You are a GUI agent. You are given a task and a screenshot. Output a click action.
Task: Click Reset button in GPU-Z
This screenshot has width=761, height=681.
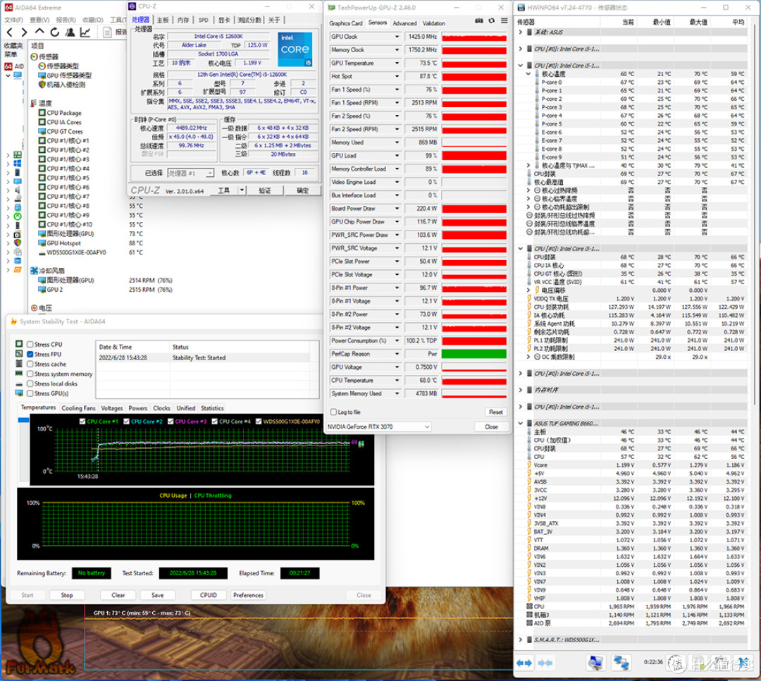[495, 412]
